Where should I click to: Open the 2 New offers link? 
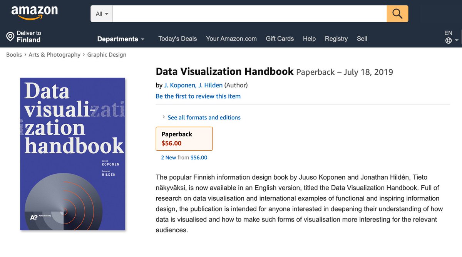168,157
